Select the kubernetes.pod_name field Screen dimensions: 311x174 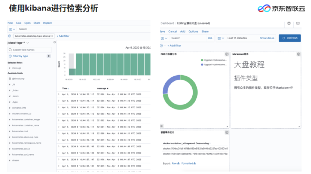pyautogui.click(x=23, y=155)
